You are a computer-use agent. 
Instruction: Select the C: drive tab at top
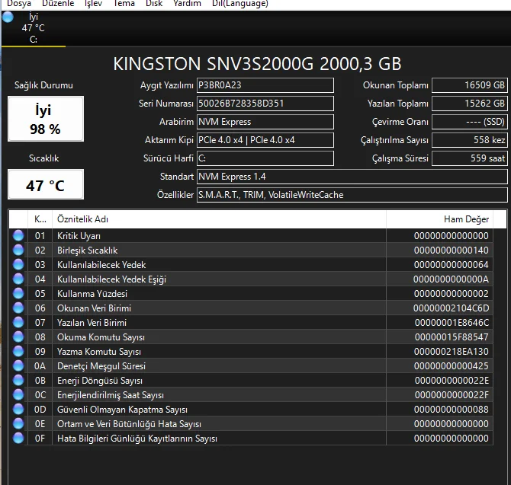[x=34, y=28]
